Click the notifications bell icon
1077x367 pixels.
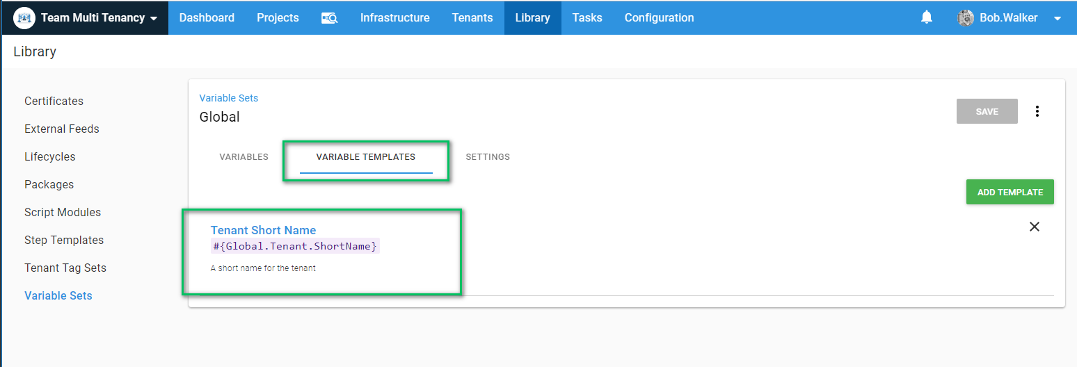[x=926, y=17]
